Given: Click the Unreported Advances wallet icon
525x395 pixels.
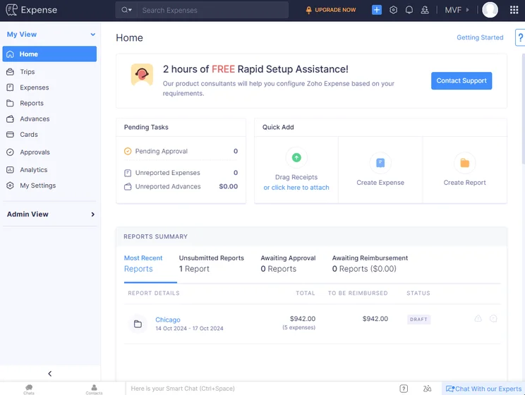Looking at the screenshot, I should click(x=128, y=187).
